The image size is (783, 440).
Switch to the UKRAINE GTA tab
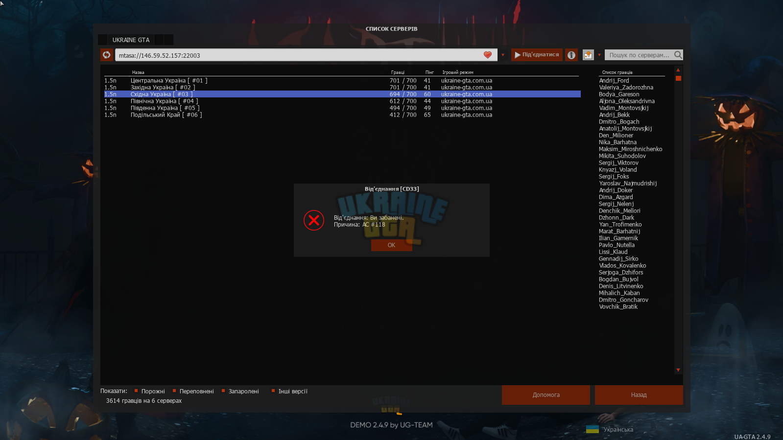[131, 40]
